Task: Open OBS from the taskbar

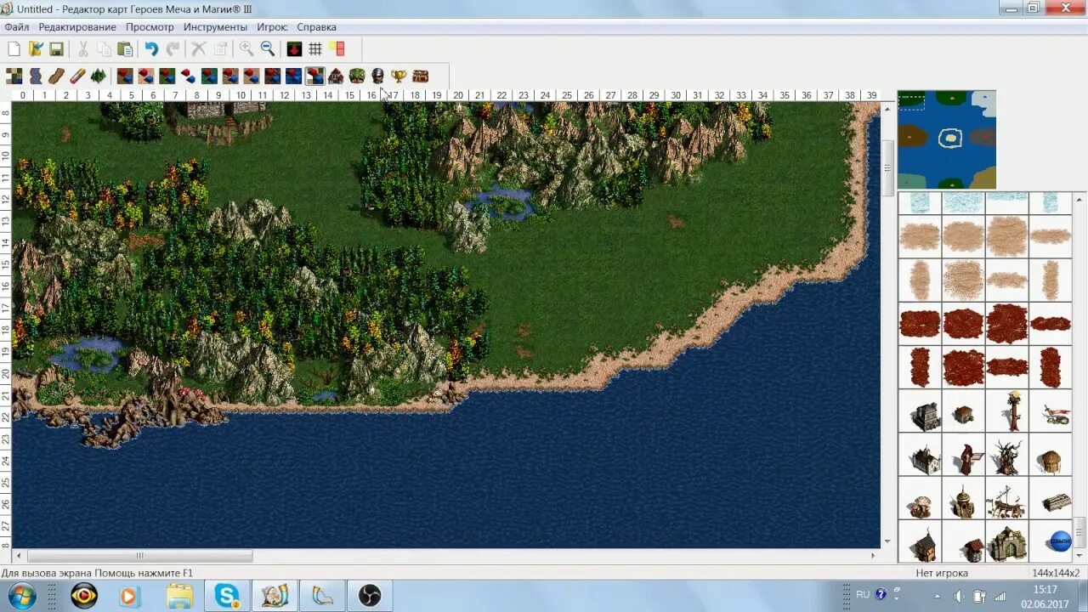Action: coord(370,595)
